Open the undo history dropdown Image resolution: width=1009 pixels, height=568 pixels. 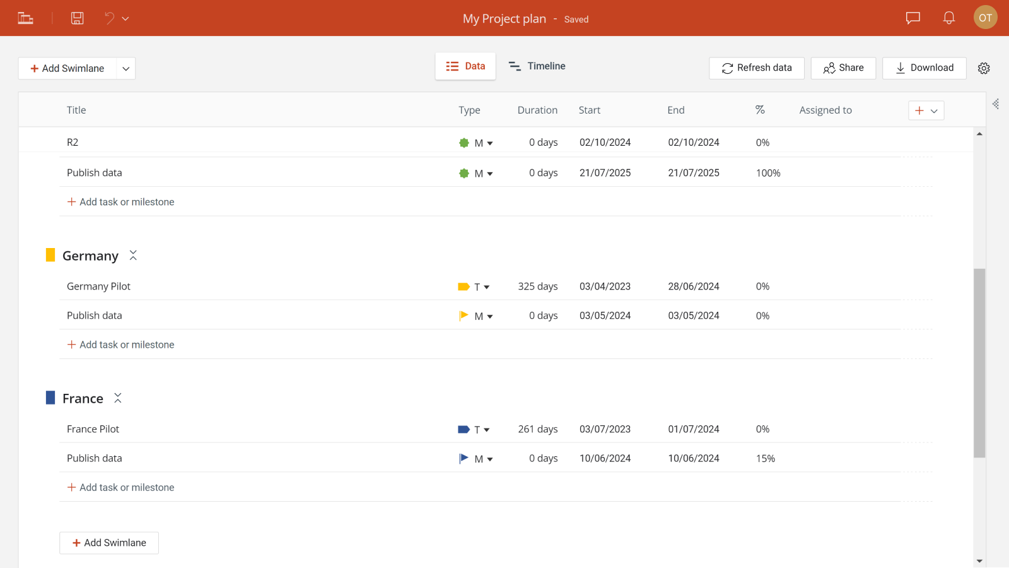click(126, 18)
